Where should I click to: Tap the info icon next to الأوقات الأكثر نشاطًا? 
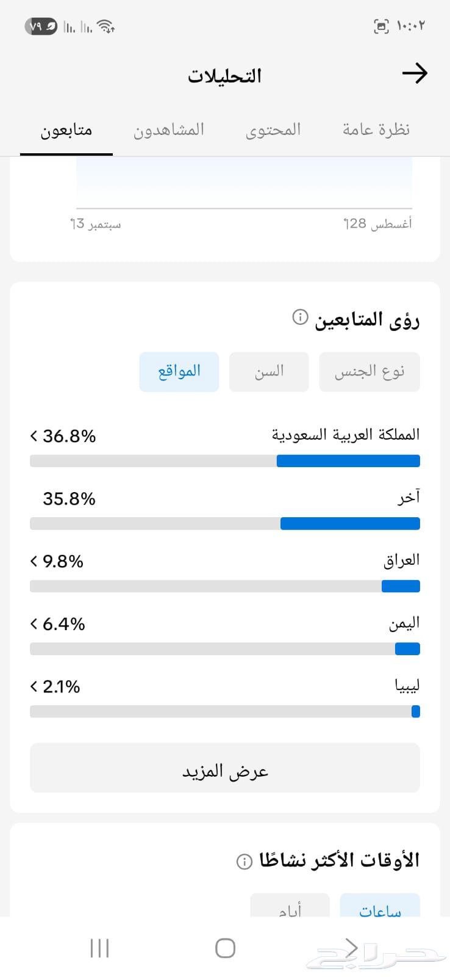245,862
